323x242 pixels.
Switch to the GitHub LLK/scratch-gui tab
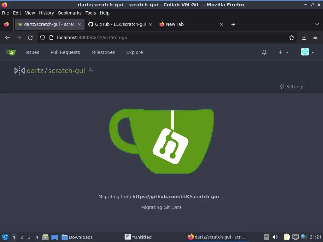(x=120, y=24)
